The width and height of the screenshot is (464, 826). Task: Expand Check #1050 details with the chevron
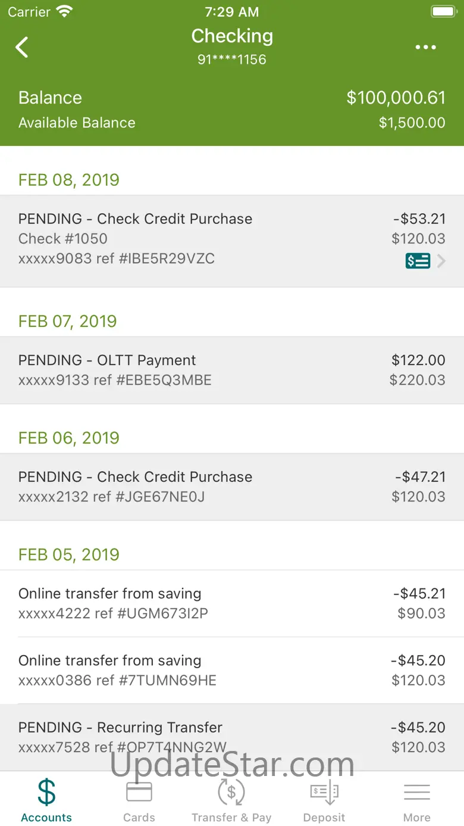point(441,261)
